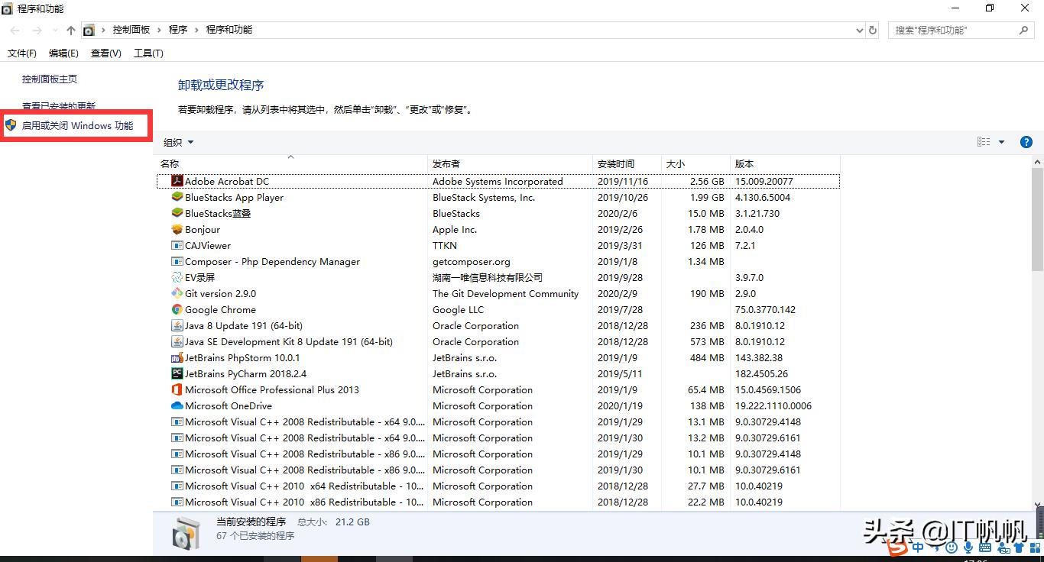Viewport: 1044px width, 562px height.
Task: Open the address bar history dropdown chevron
Action: coord(860,29)
